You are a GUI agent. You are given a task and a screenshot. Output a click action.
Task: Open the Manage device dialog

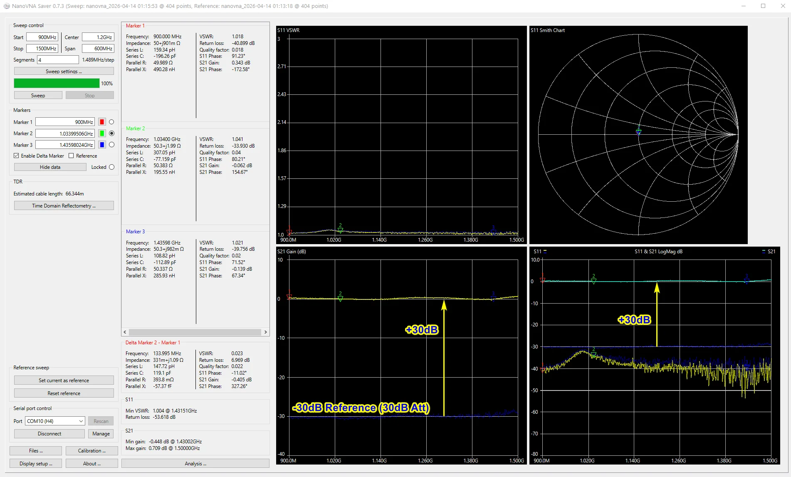101,434
